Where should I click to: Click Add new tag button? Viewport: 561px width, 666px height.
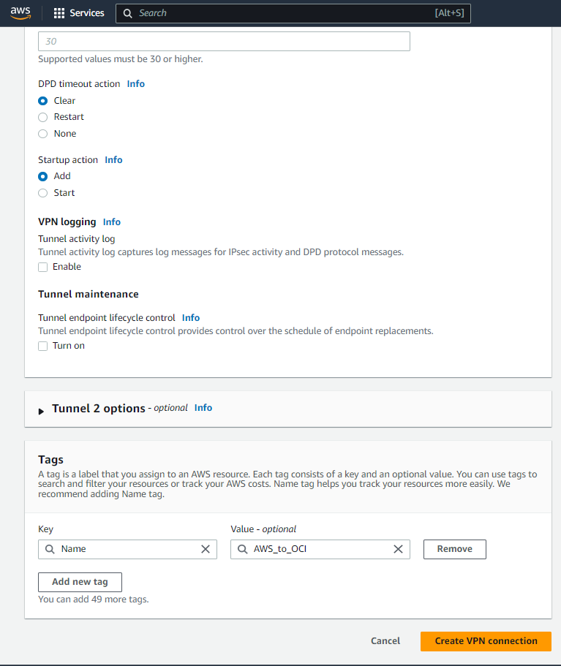point(80,582)
